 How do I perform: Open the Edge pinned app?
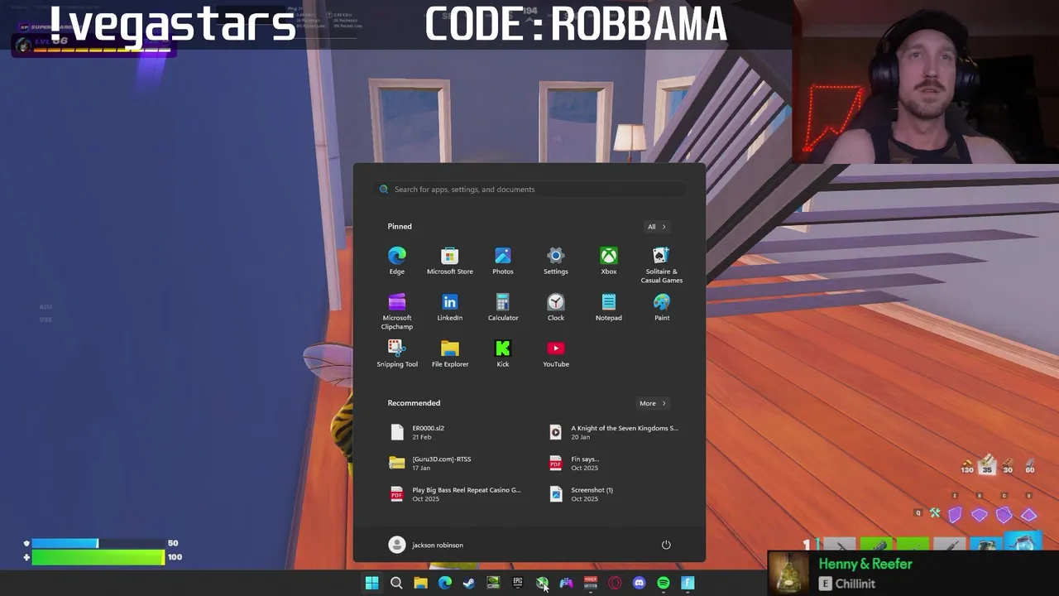pyautogui.click(x=397, y=261)
